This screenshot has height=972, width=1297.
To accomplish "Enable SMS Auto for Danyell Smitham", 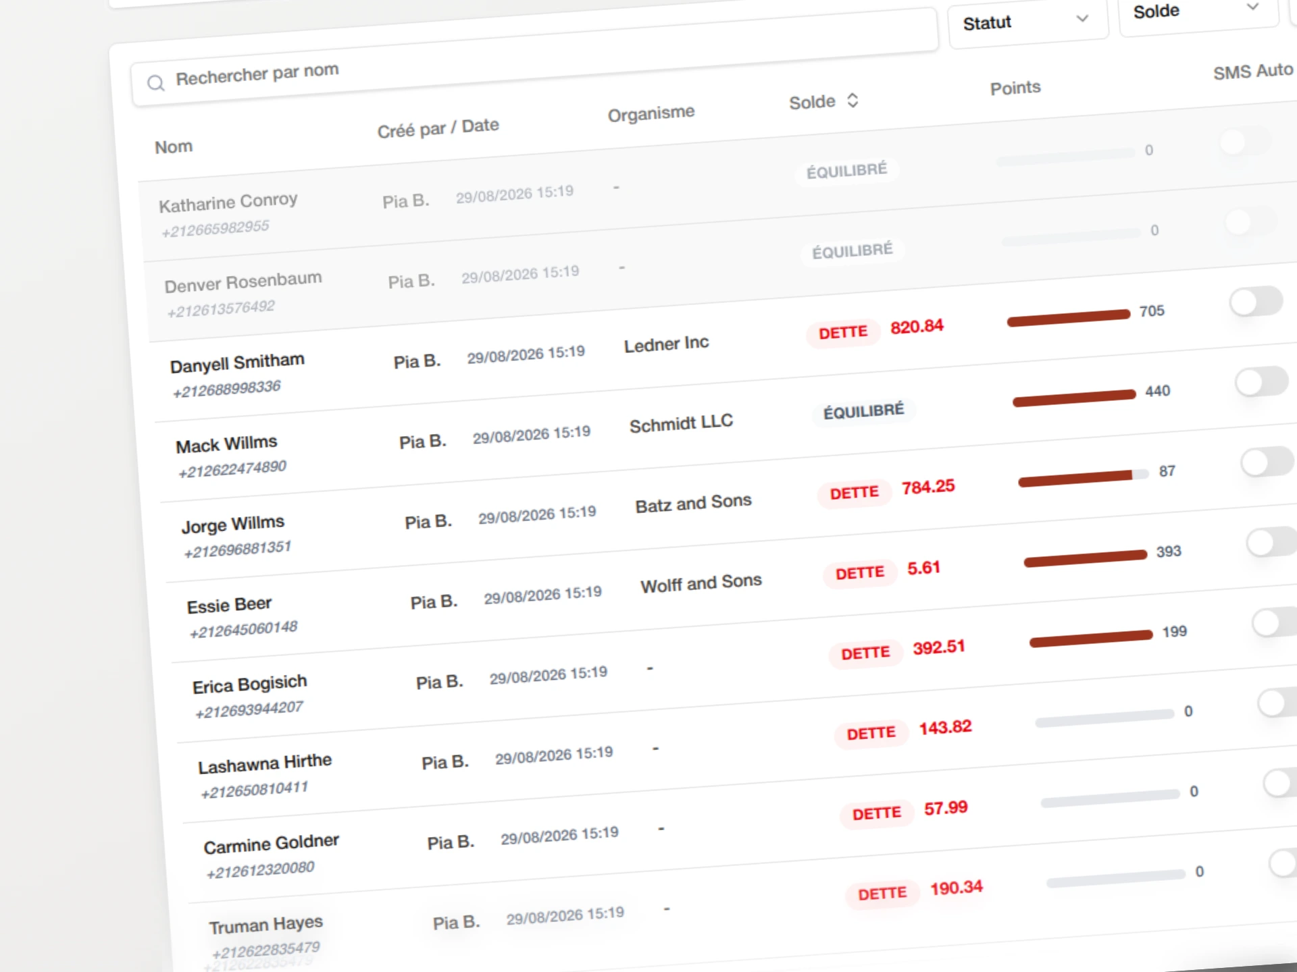I will point(1256,301).
